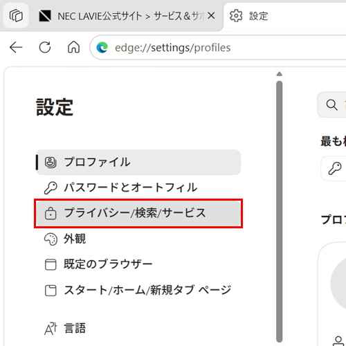Click the palette icon beside 外観
346x346 pixels.
click(x=51, y=239)
